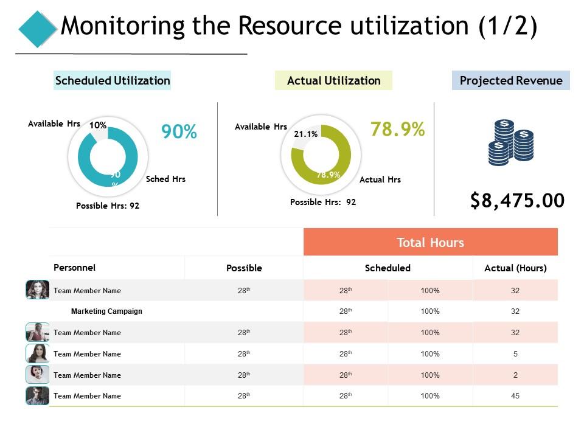Select the fourth team member avatar photo
Image resolution: width=584 pixels, height=438 pixels.
click(37, 375)
